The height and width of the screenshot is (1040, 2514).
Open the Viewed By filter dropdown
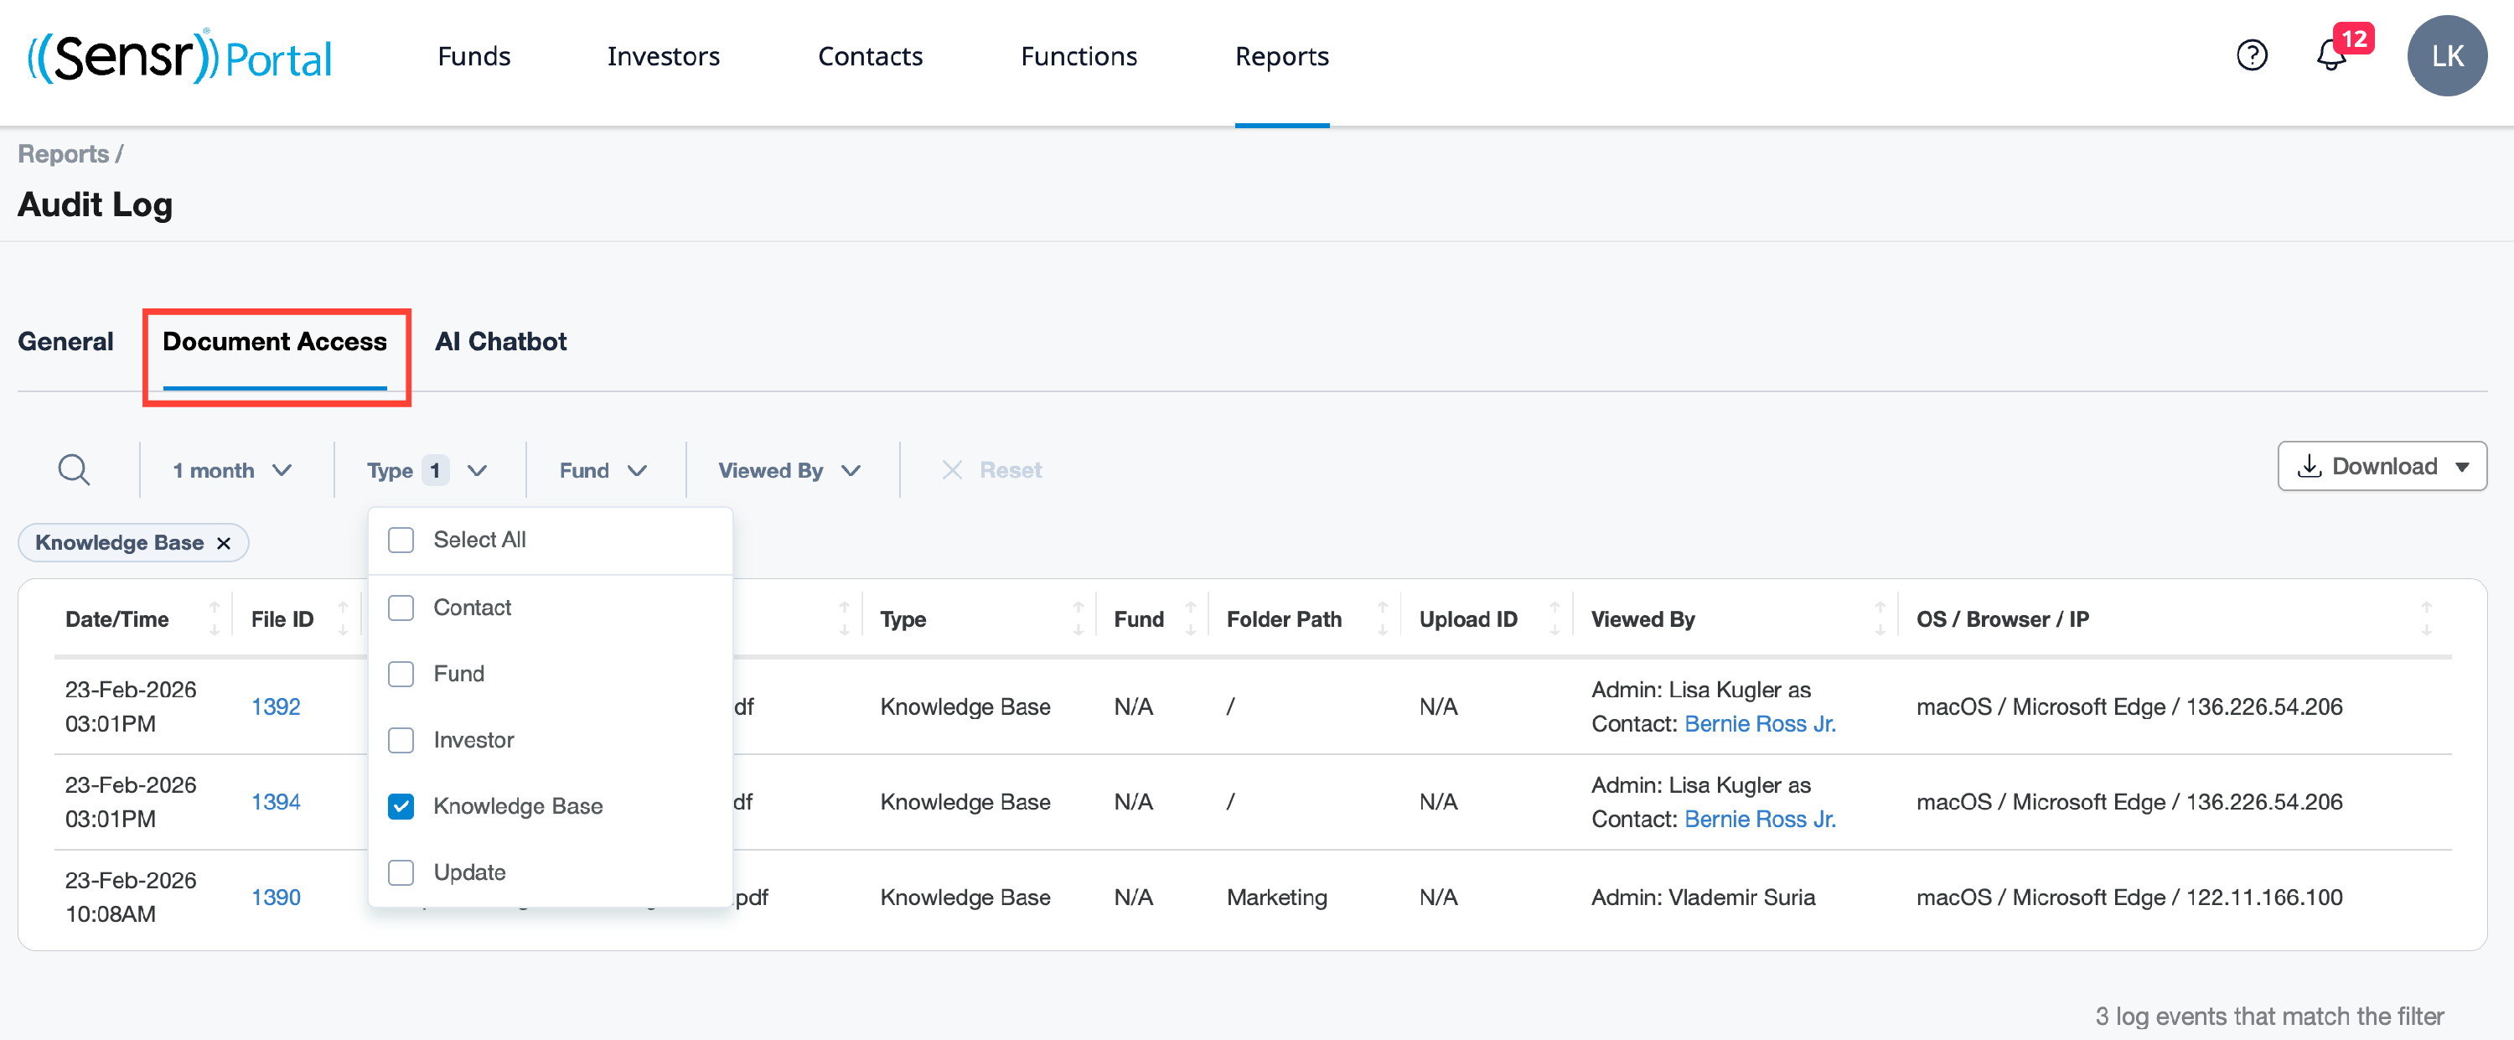coord(789,470)
